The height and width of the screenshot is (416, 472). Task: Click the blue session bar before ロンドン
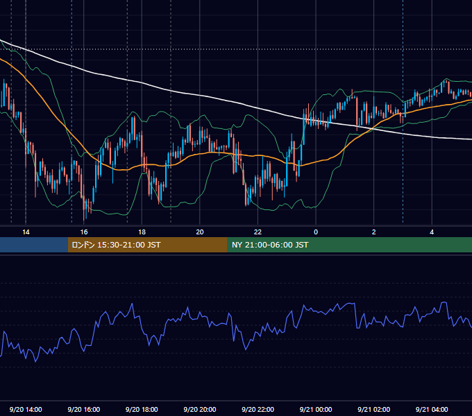[34, 245]
